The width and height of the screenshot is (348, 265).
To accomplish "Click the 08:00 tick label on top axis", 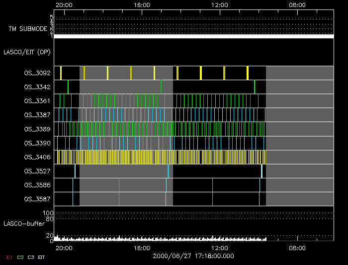I will 297,4.
